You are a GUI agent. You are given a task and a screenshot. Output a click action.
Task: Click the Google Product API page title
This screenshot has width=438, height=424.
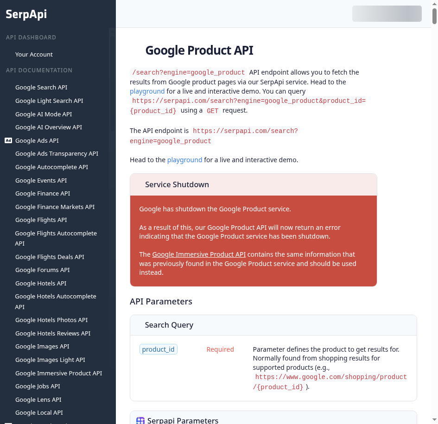tap(199, 51)
